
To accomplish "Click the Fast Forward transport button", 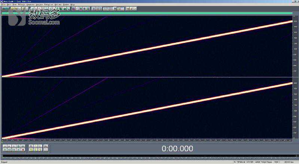I will (x=13, y=149).
